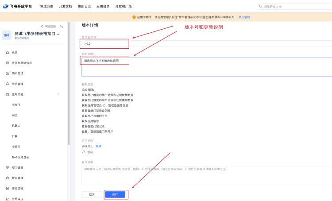Image resolution: width=332 pixels, height=201 pixels.
Task: Click the member name 伯符
Action: pyautogui.click(x=90, y=152)
